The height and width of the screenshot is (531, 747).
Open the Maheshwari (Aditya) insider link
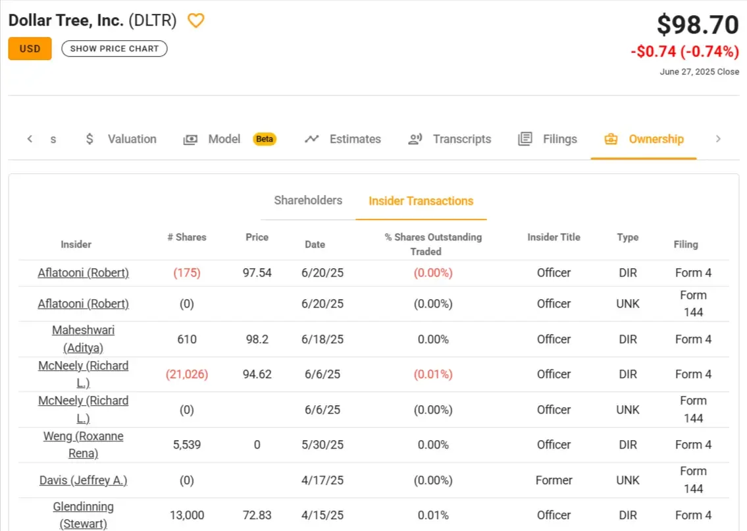[84, 339]
